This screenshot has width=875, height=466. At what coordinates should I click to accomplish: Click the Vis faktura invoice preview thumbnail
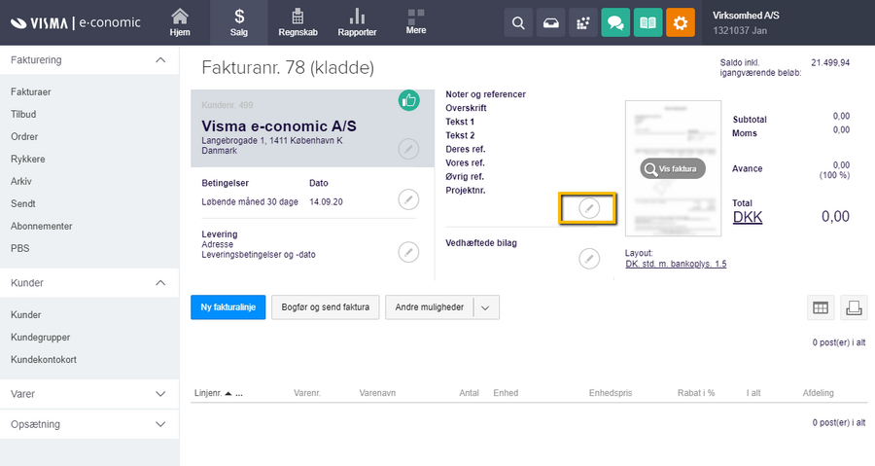672,169
